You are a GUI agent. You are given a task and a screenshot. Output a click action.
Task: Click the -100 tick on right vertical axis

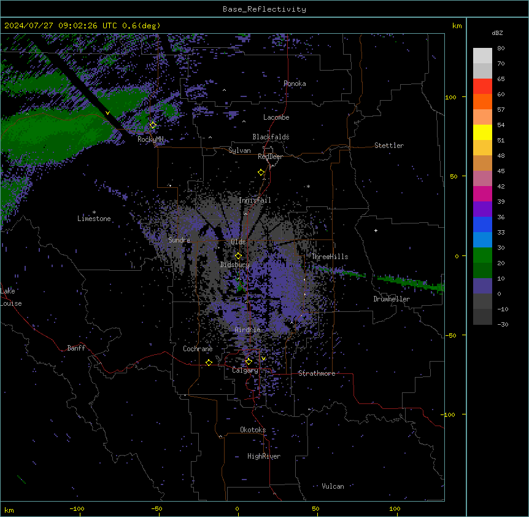click(x=449, y=414)
